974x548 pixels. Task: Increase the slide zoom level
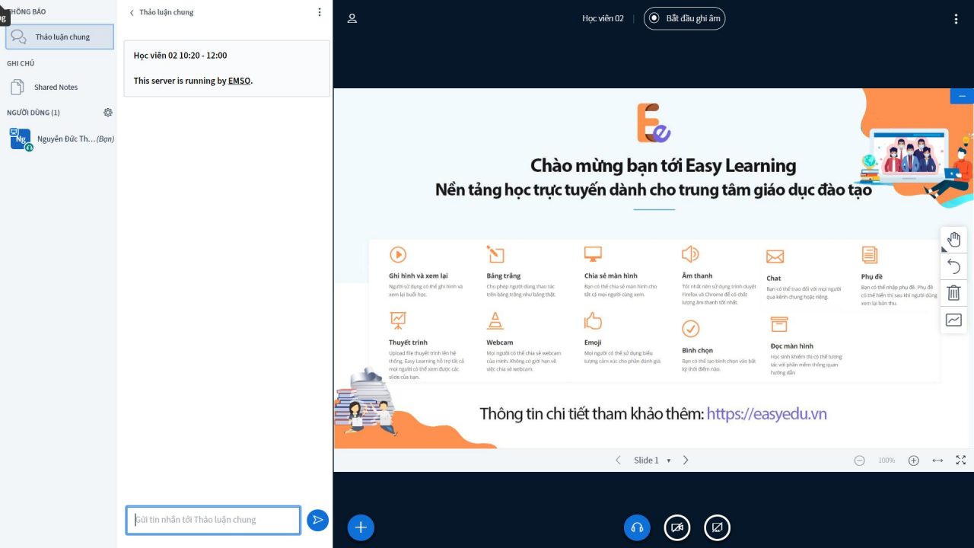(x=913, y=460)
